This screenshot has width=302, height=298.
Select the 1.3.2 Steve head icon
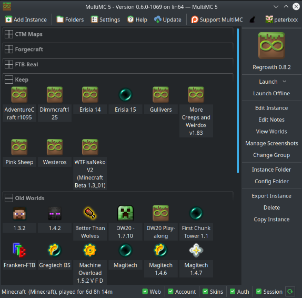(x=19, y=213)
